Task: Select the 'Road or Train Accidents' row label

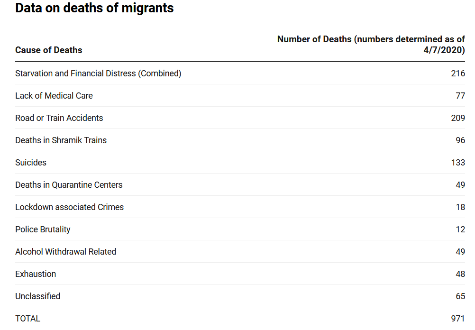Action: [59, 118]
